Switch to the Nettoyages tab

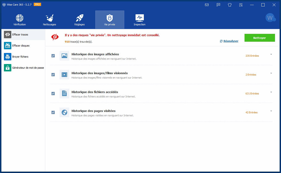coord(49,20)
